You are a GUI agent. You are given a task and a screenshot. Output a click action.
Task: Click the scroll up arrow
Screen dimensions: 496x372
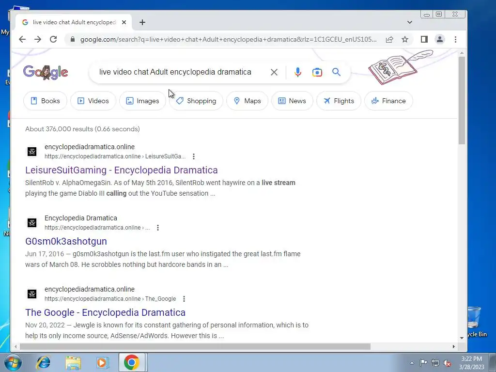click(462, 53)
